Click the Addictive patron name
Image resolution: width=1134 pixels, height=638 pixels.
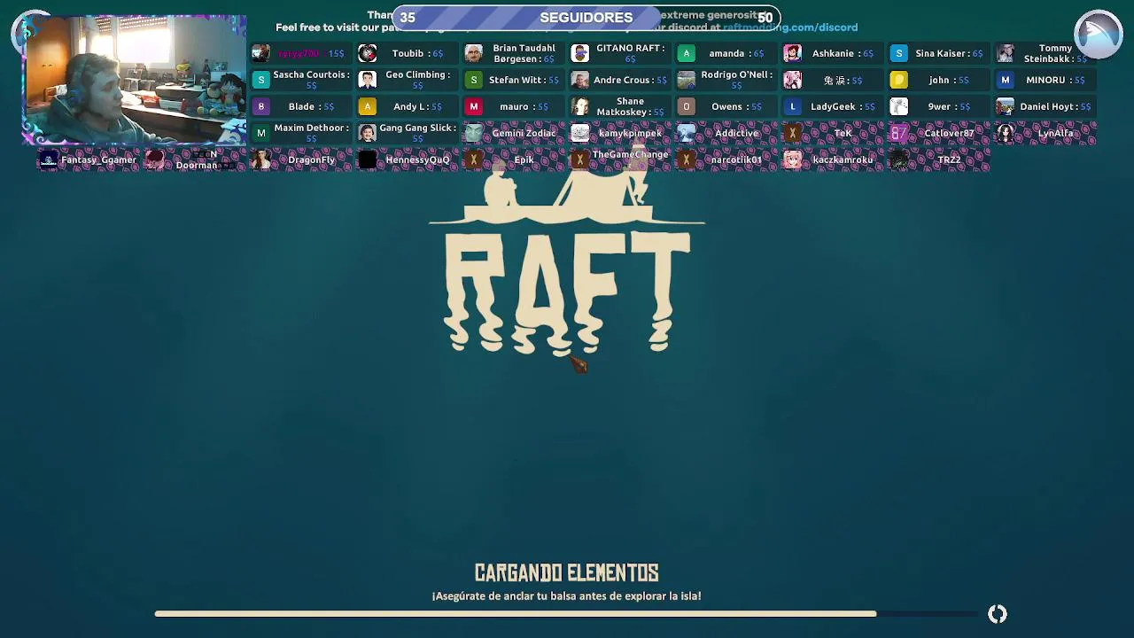pos(737,133)
